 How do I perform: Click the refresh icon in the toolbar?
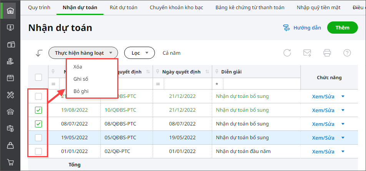(x=287, y=53)
